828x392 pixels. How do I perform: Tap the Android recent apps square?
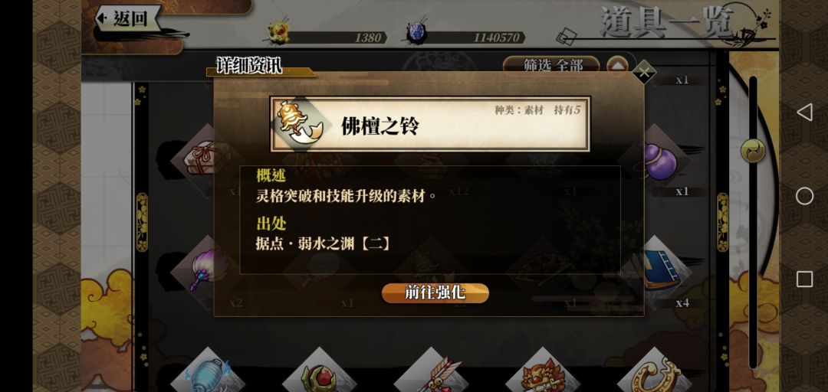pos(804,279)
